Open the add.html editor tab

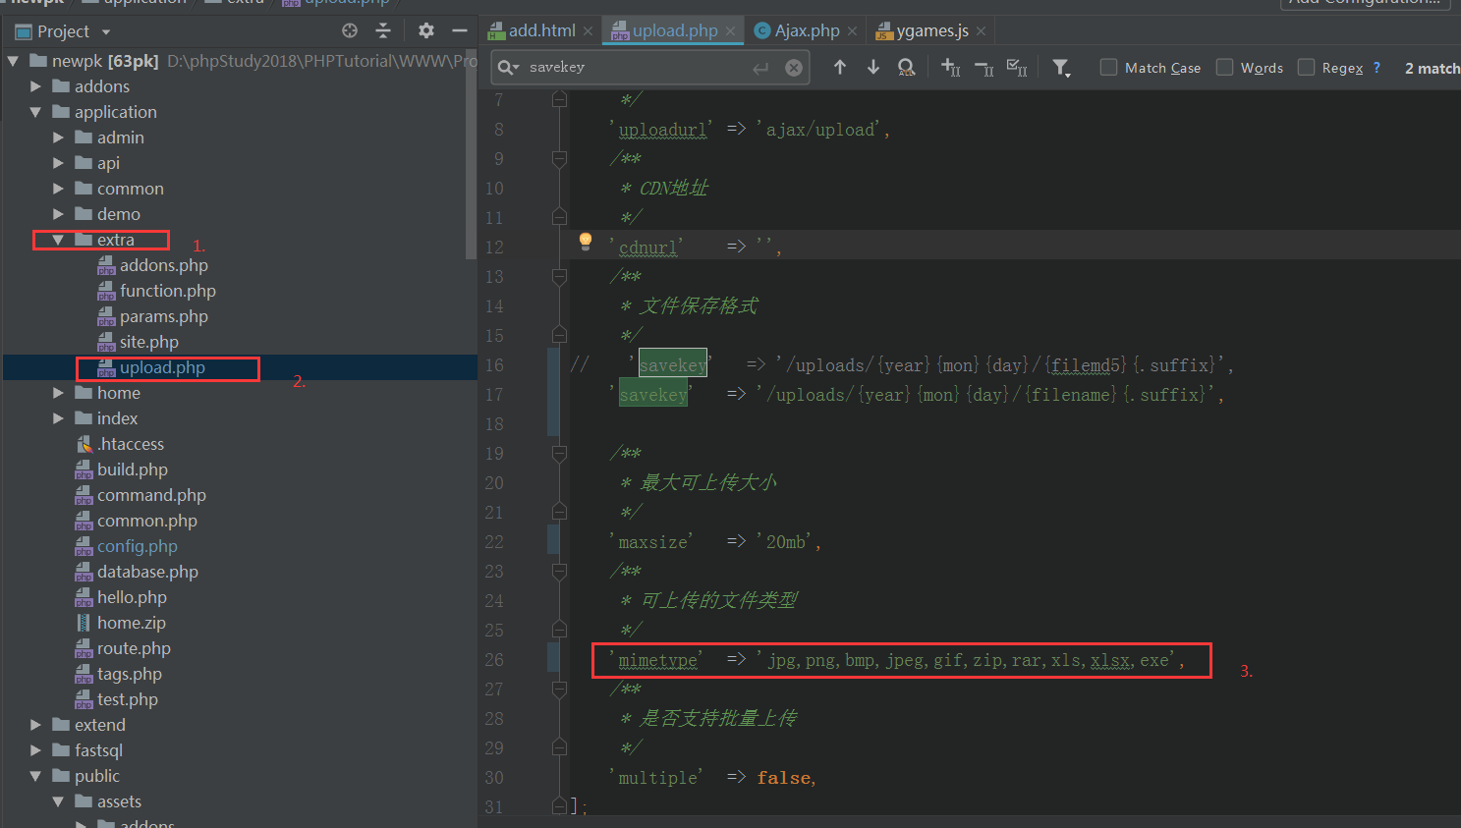[x=540, y=30]
